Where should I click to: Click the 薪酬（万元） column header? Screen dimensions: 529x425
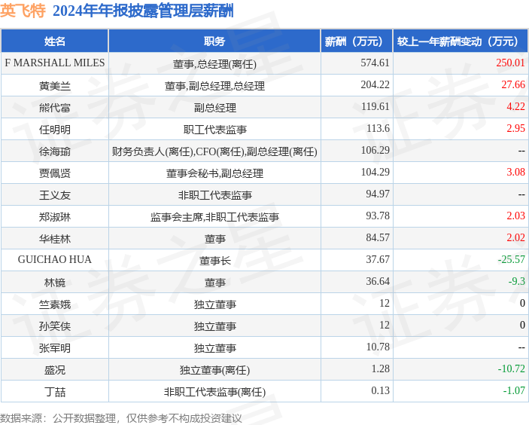tap(357, 41)
